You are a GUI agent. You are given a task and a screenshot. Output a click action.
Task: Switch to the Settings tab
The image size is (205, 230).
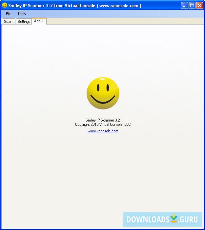24,22
